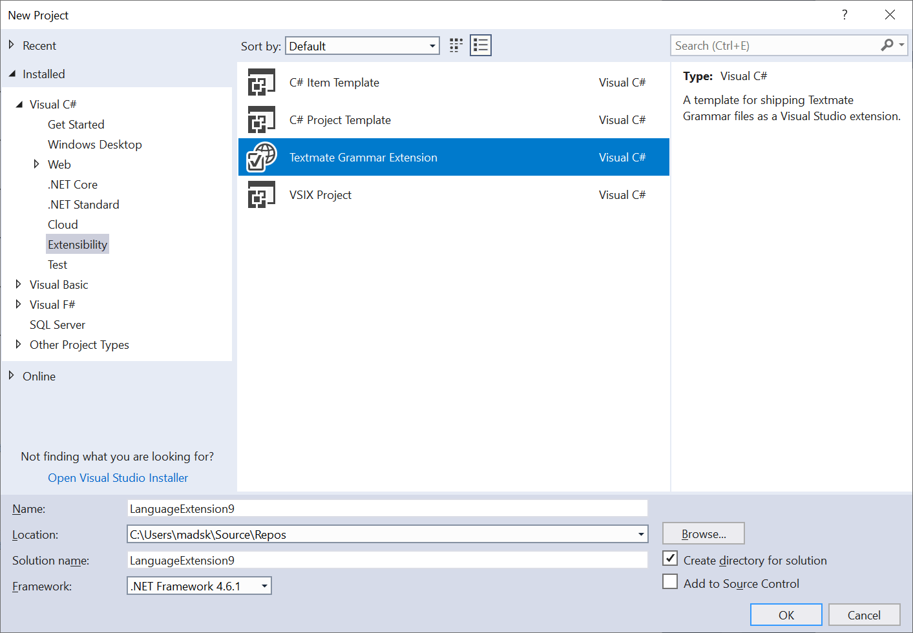Click Other Project Types label
This screenshot has width=913, height=633.
coord(79,344)
